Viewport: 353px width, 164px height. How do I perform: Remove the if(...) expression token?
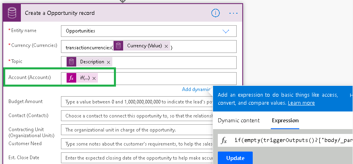click(x=94, y=79)
